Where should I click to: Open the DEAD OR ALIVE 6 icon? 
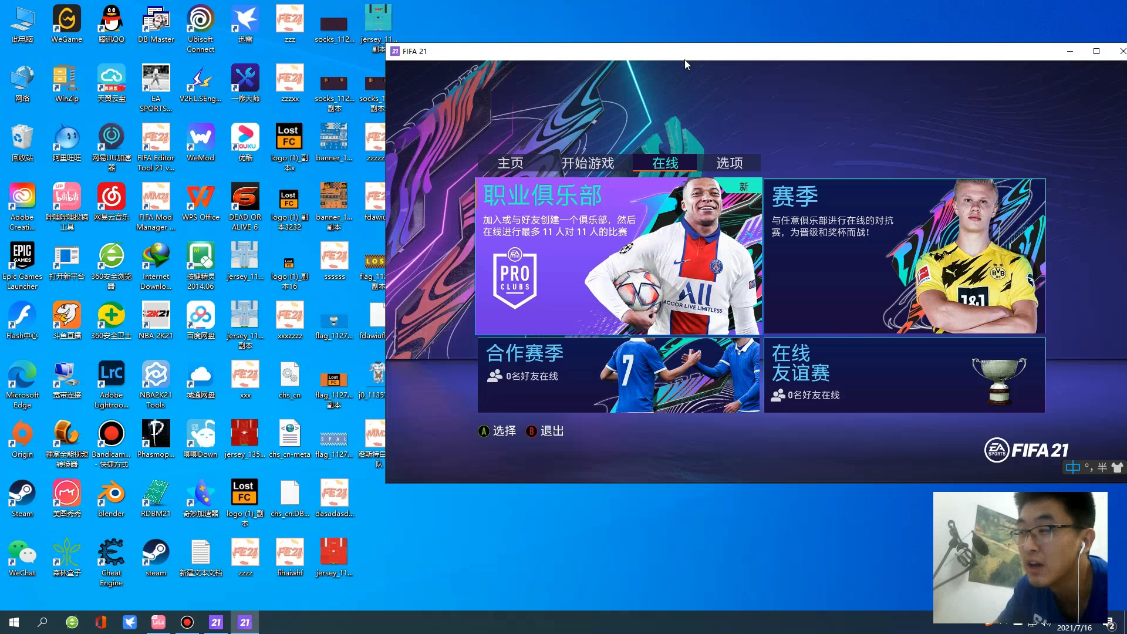(245, 207)
